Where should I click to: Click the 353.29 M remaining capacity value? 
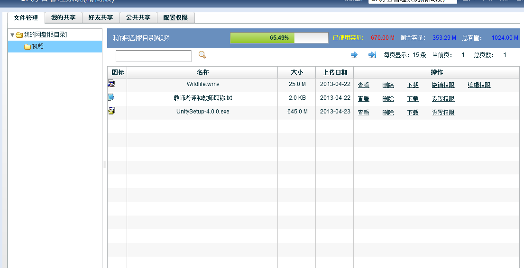[444, 38]
